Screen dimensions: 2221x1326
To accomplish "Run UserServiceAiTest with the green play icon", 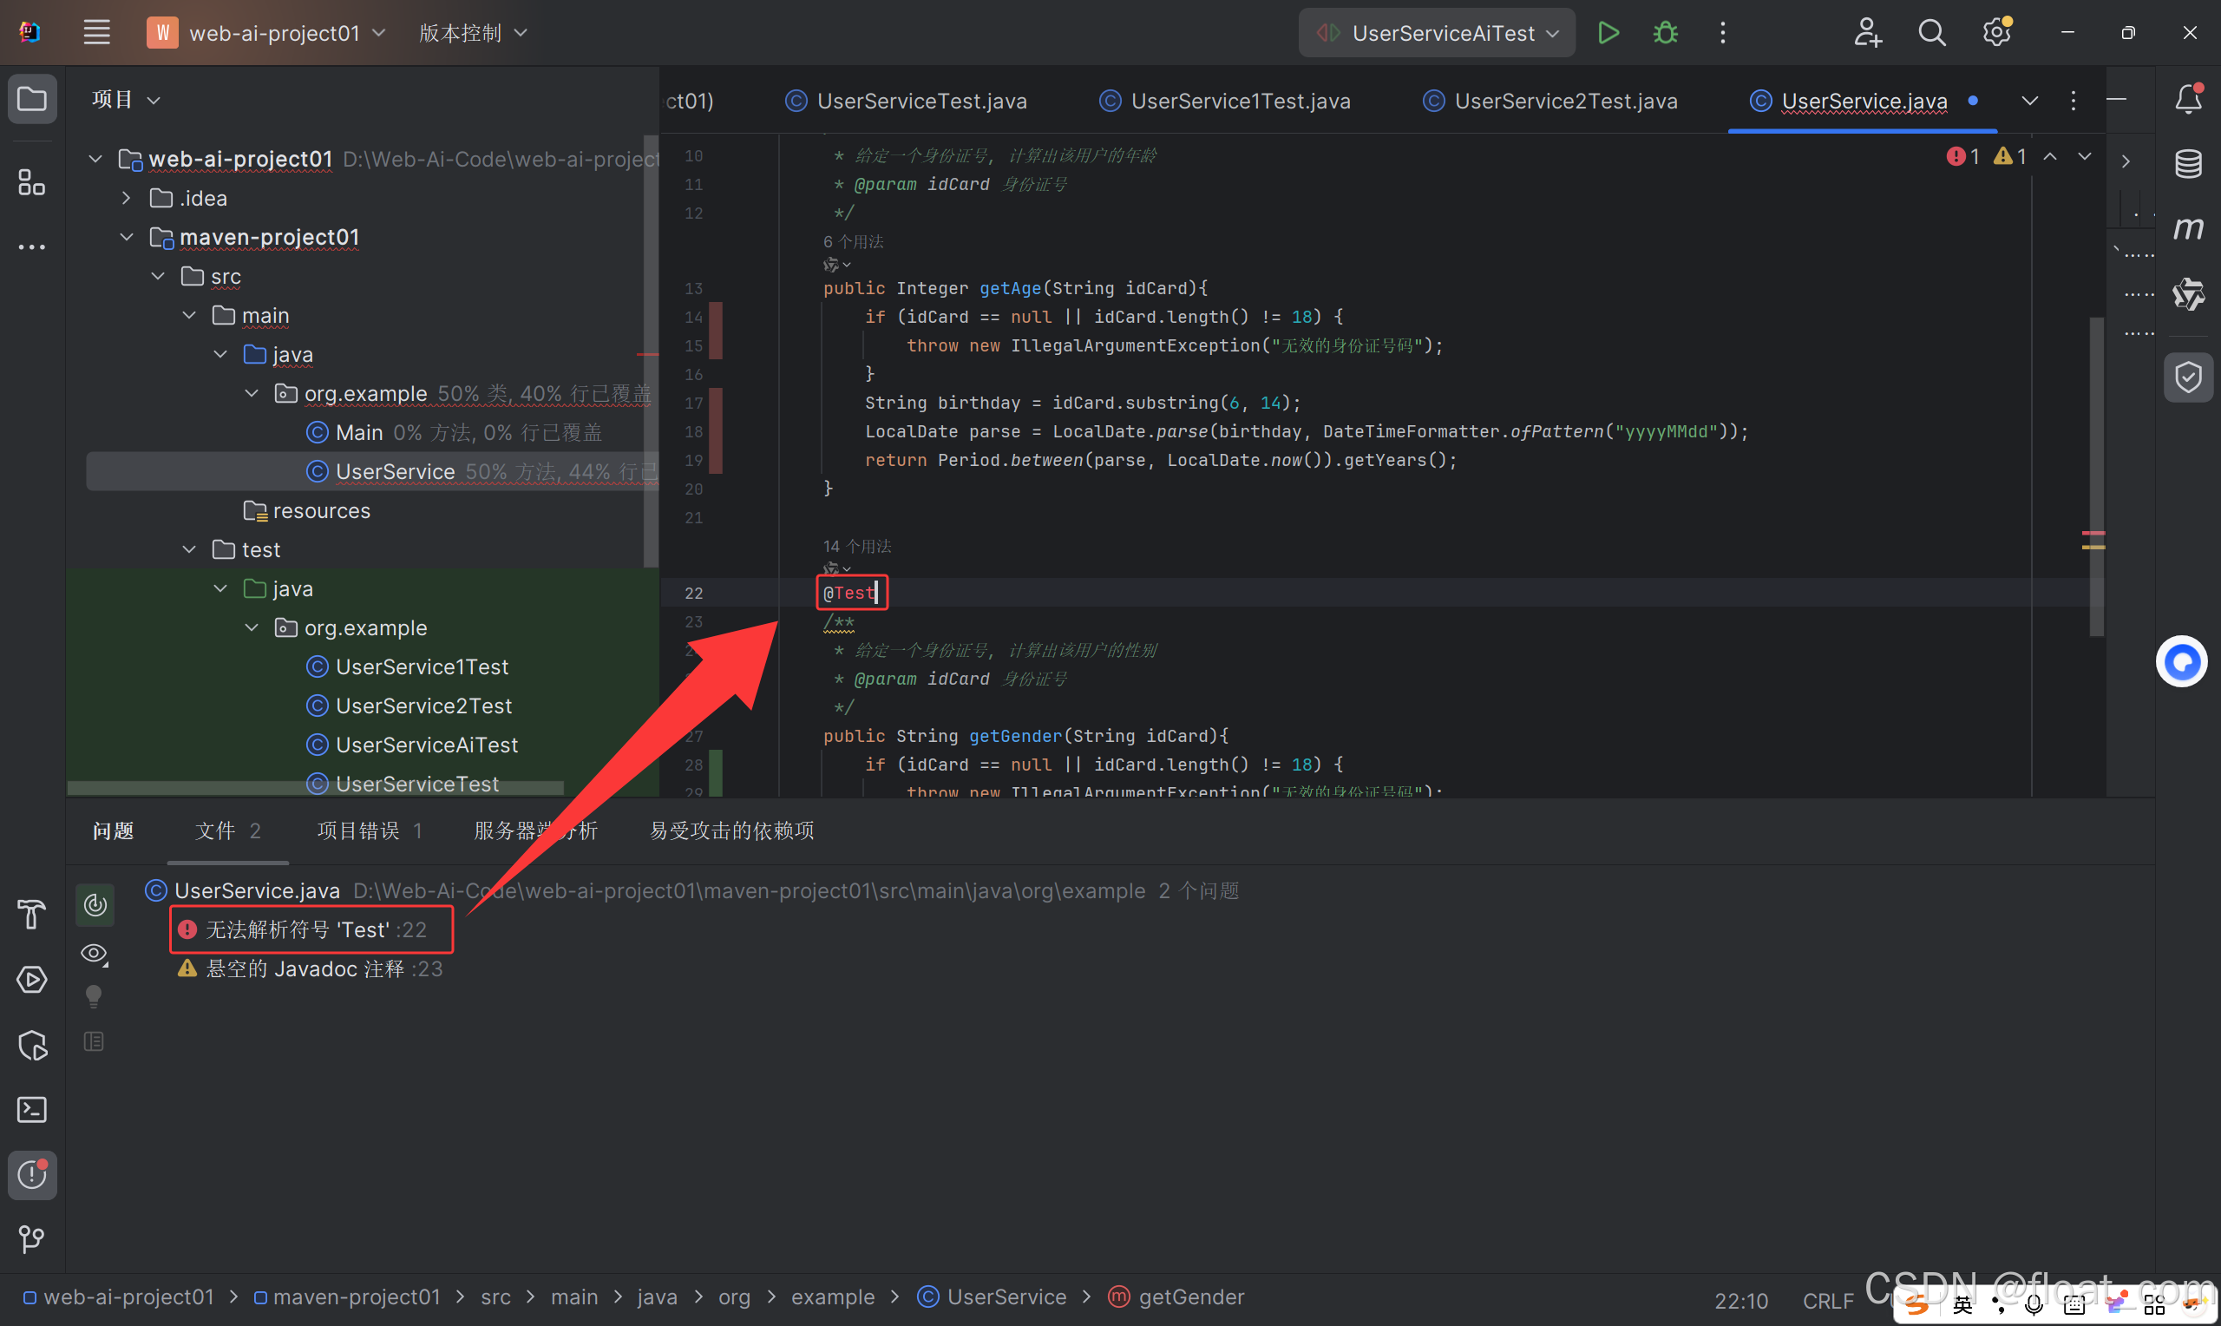I will click(1608, 33).
